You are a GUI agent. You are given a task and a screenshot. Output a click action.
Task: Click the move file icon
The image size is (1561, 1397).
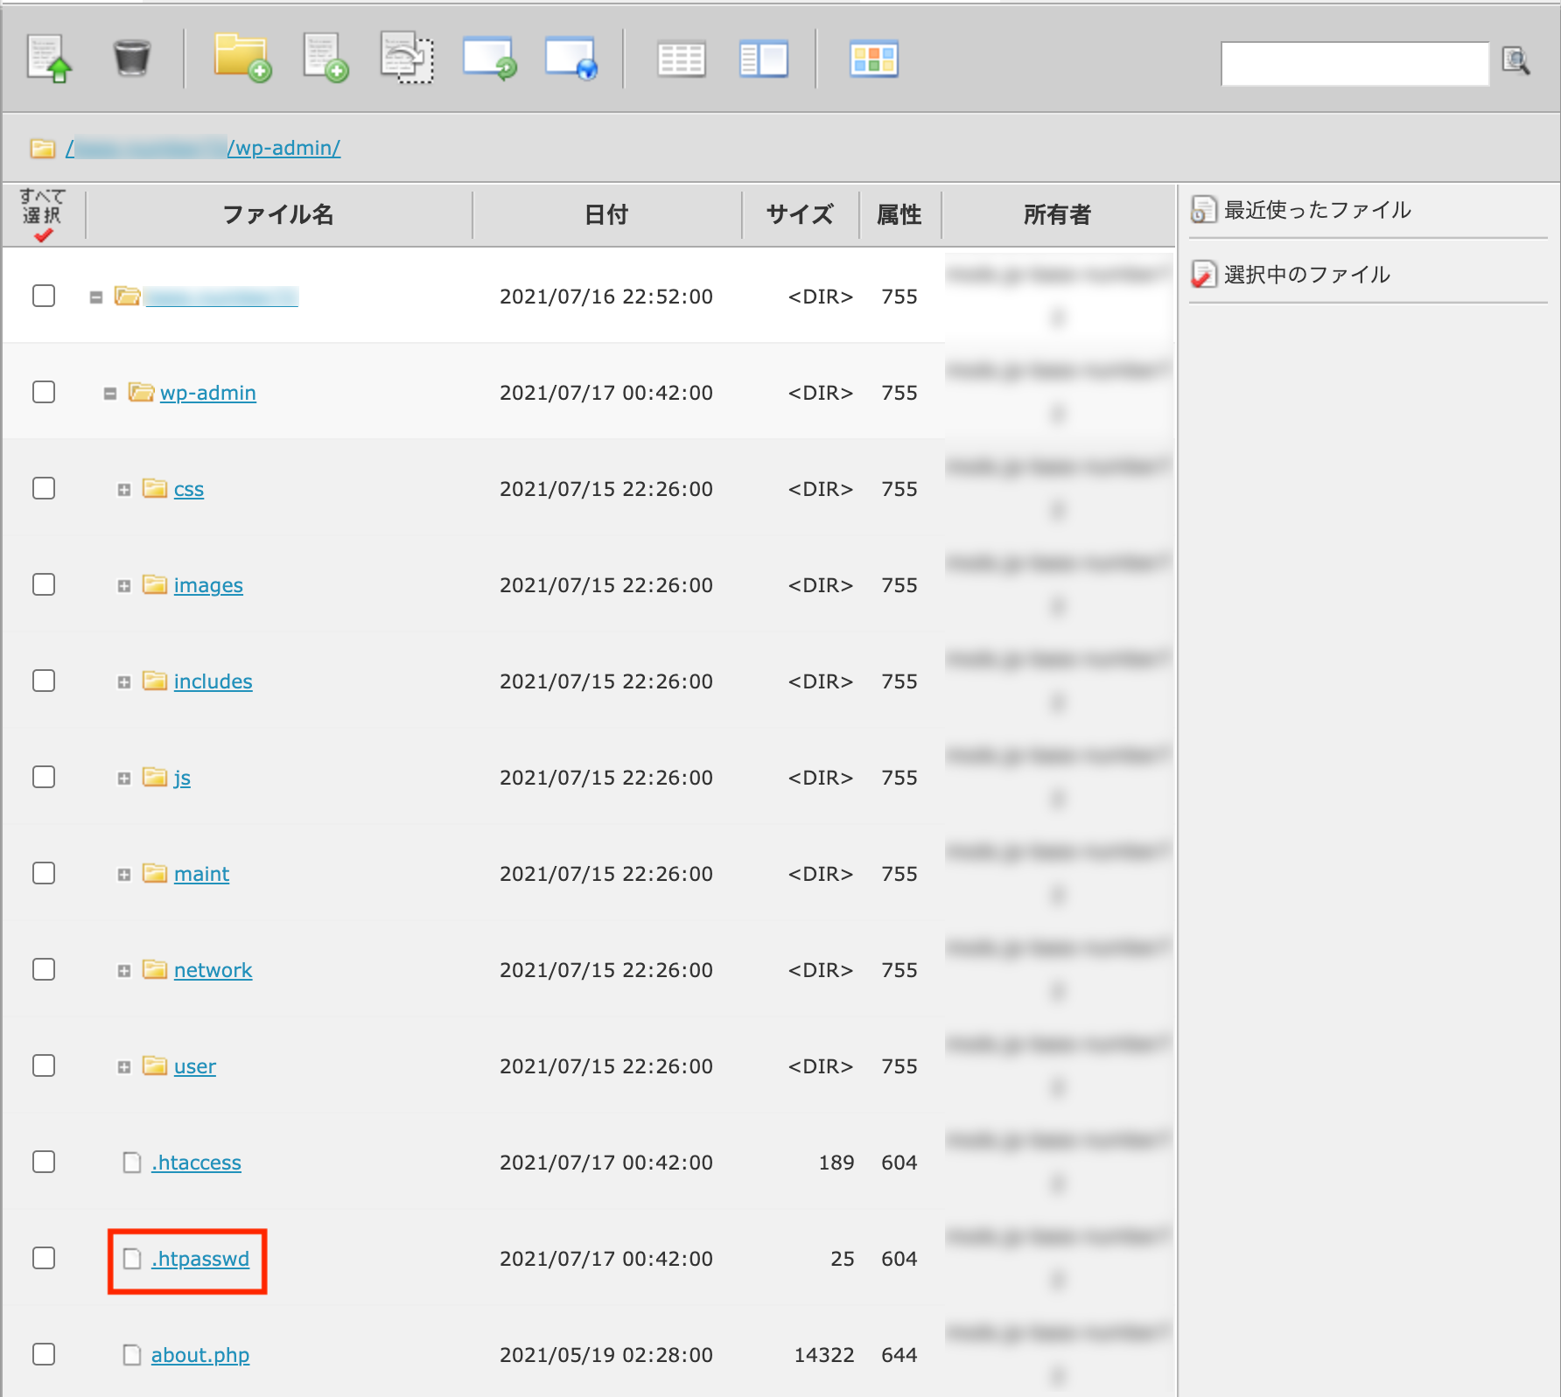coord(407,59)
